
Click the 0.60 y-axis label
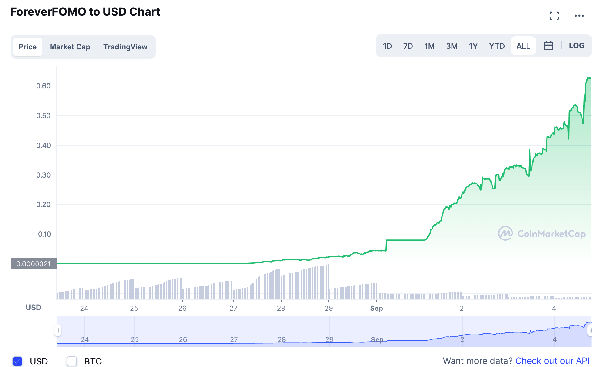click(x=43, y=86)
